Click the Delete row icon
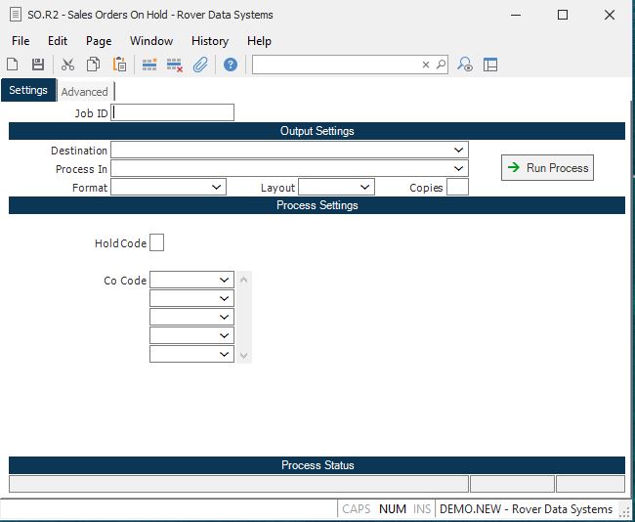635x522 pixels. [x=175, y=65]
